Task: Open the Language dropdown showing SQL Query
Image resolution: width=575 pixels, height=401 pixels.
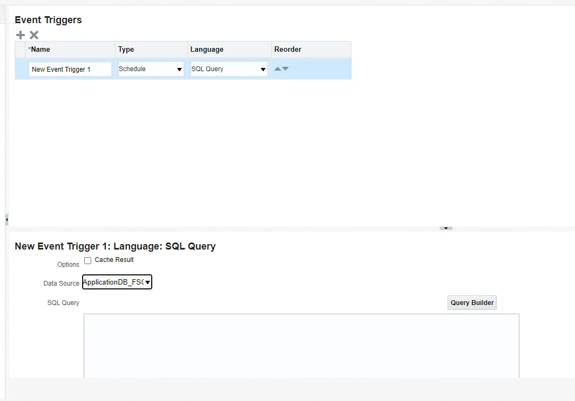Action: point(263,69)
